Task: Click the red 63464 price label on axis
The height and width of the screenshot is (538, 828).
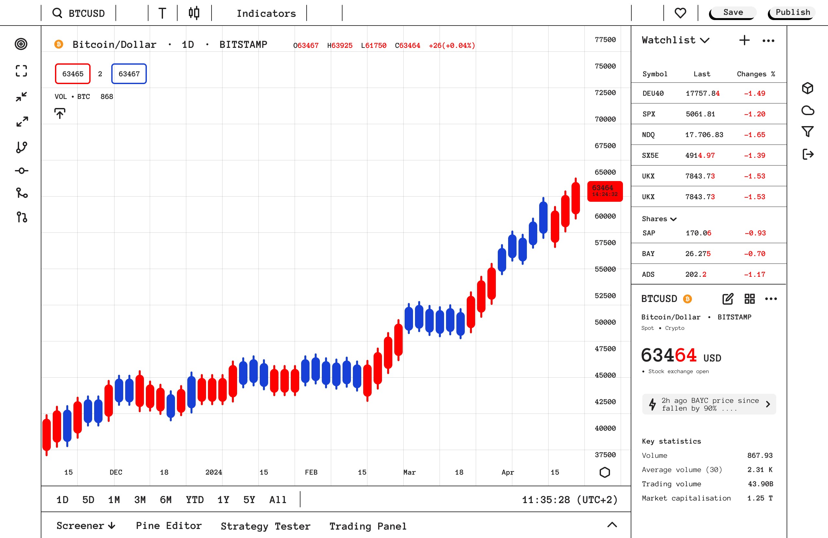Action: tap(605, 191)
